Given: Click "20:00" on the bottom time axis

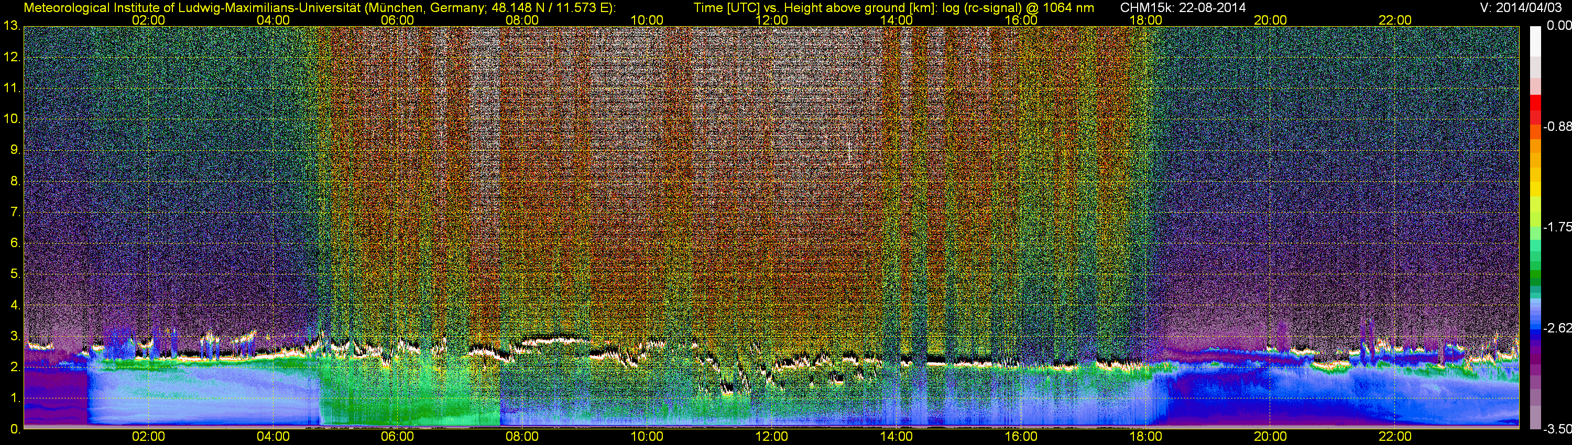Looking at the screenshot, I should (1271, 437).
